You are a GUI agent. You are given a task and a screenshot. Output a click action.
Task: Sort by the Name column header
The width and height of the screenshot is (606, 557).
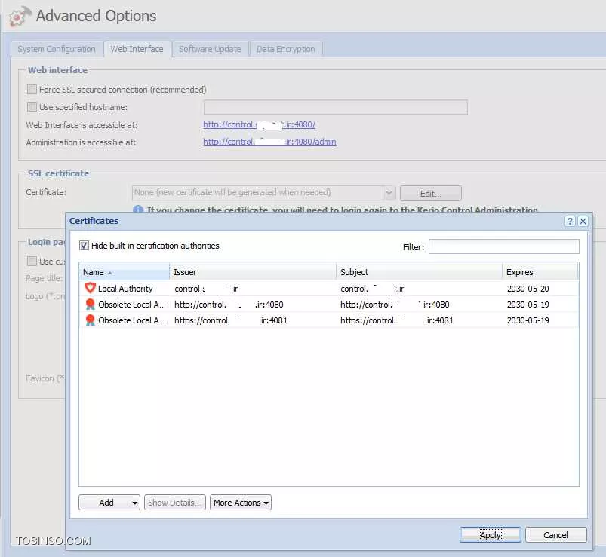pos(124,272)
